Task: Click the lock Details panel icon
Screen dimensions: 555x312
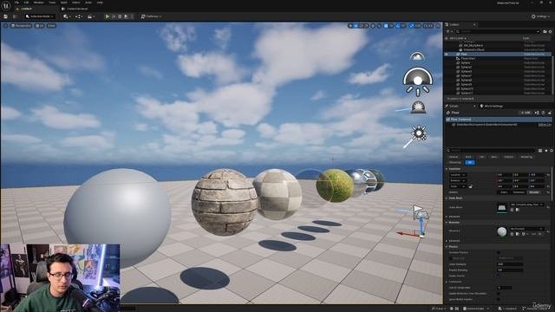Action: point(550,113)
